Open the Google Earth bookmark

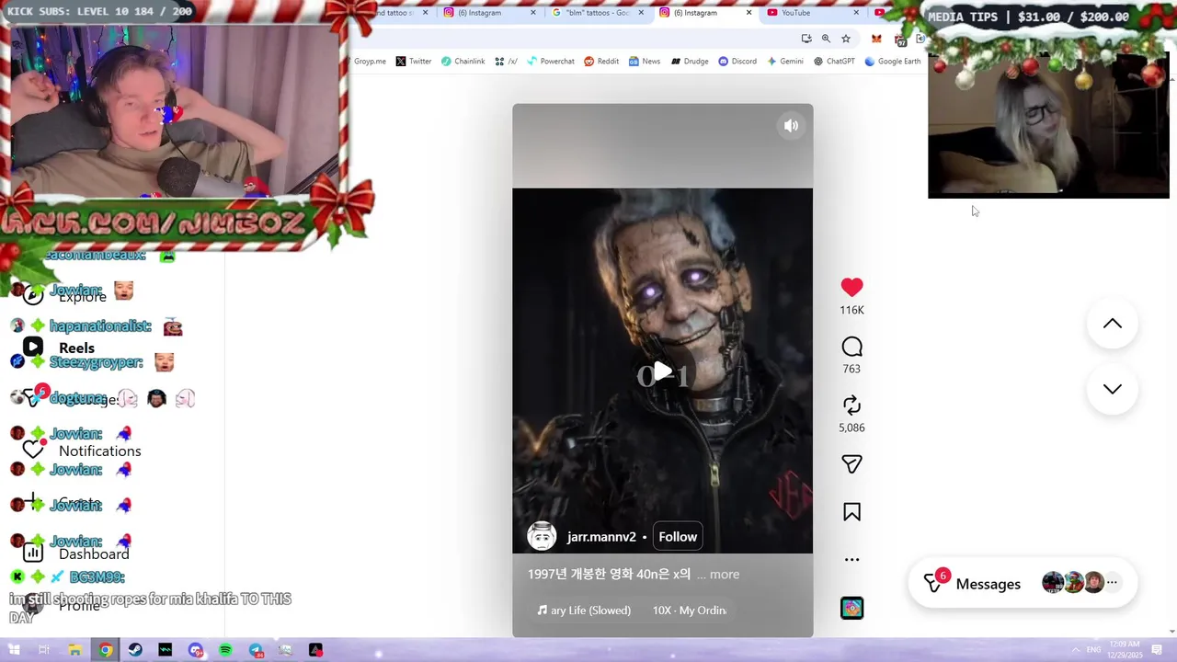(892, 62)
